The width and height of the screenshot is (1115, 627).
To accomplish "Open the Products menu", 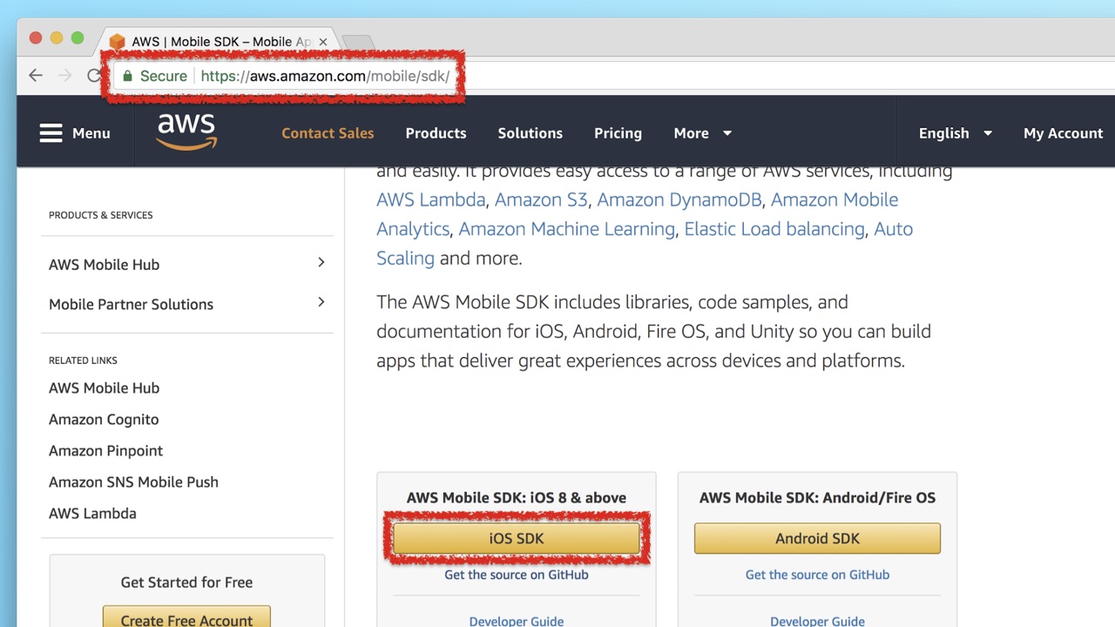I will coord(436,133).
